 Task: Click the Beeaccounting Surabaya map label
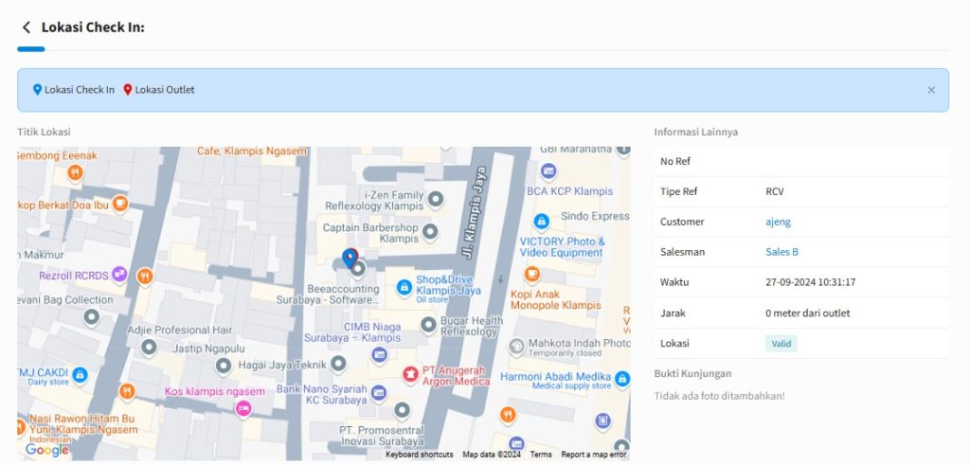(328, 295)
